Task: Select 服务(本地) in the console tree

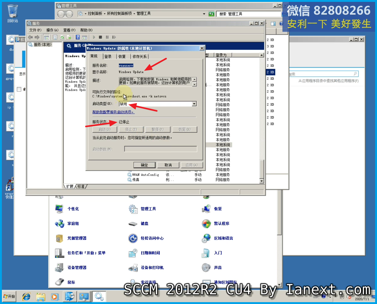Action: (43, 45)
